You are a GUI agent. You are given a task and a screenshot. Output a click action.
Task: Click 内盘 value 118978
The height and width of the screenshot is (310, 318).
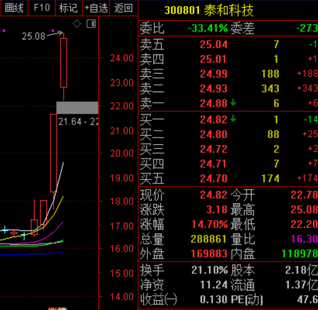pyautogui.click(x=299, y=254)
